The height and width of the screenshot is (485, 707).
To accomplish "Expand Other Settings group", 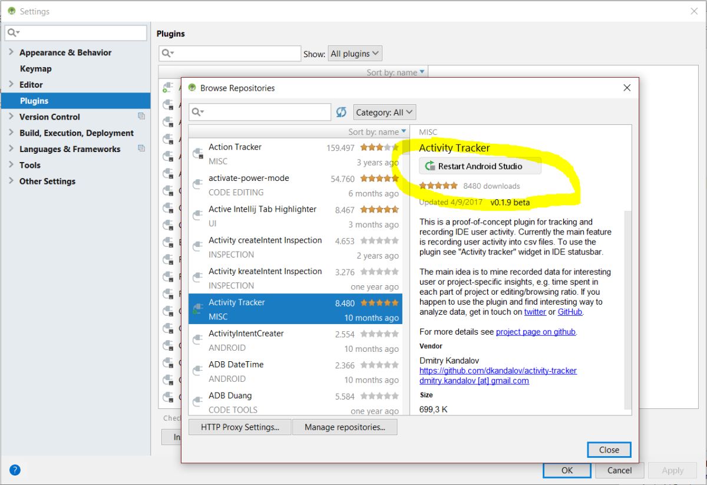I will tap(11, 181).
